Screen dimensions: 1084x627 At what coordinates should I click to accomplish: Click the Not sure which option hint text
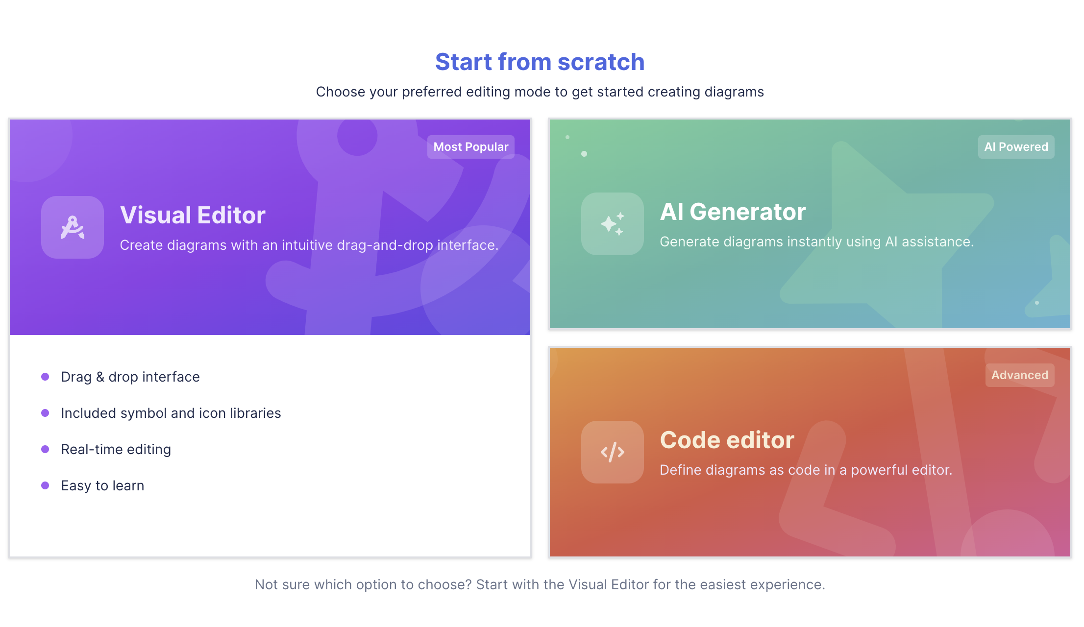click(x=540, y=584)
